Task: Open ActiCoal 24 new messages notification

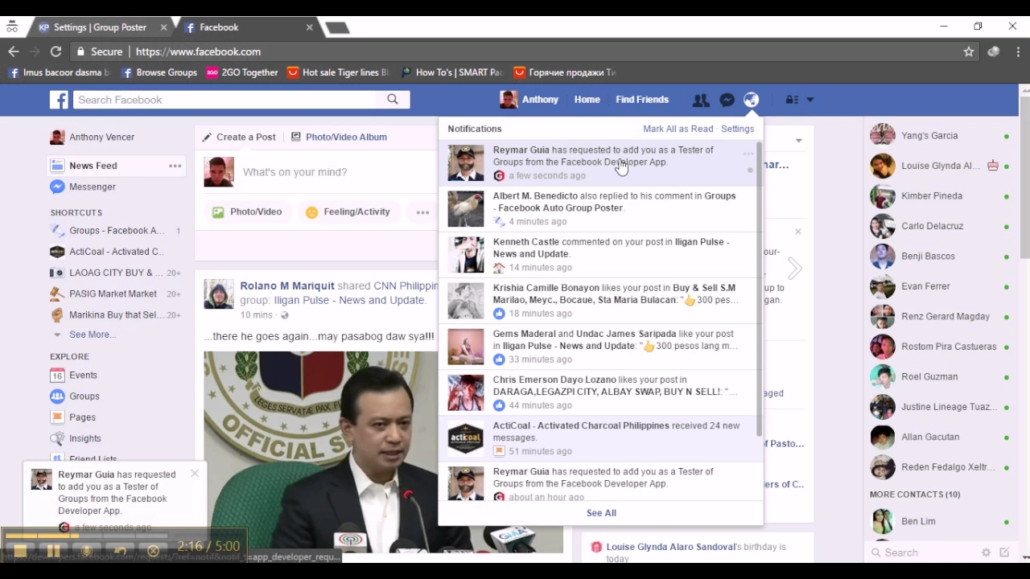Action: click(598, 438)
